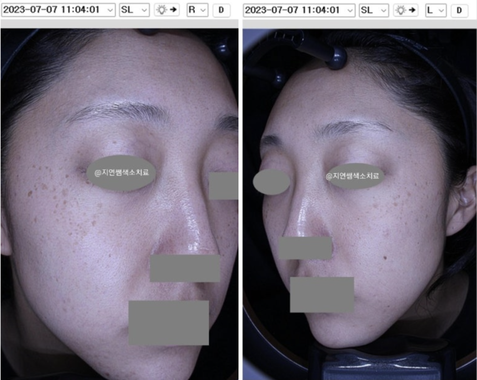This screenshot has height=380, width=477.
Task: Open the left panel date-time dropdown
Action: click(x=58, y=10)
